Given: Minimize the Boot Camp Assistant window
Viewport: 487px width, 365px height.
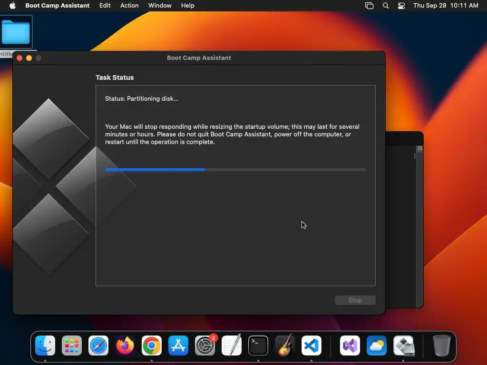Looking at the screenshot, I should point(29,58).
